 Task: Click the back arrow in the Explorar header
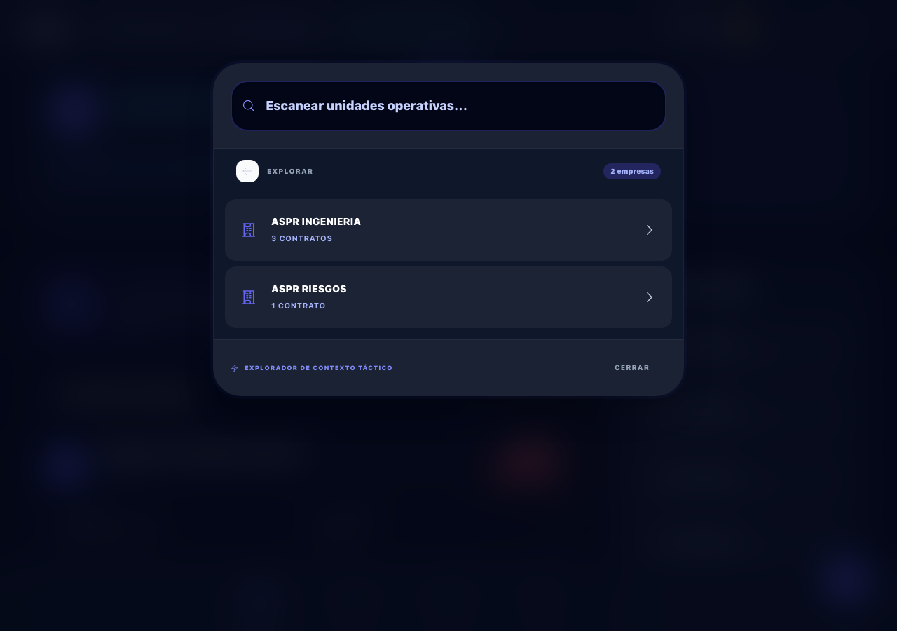tap(247, 171)
